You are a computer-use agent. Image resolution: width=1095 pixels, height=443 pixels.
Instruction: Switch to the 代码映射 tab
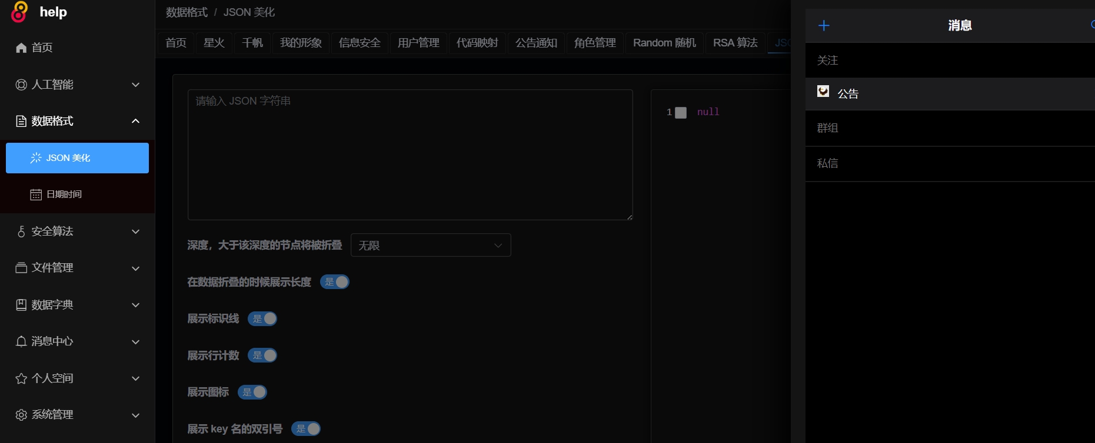point(477,43)
